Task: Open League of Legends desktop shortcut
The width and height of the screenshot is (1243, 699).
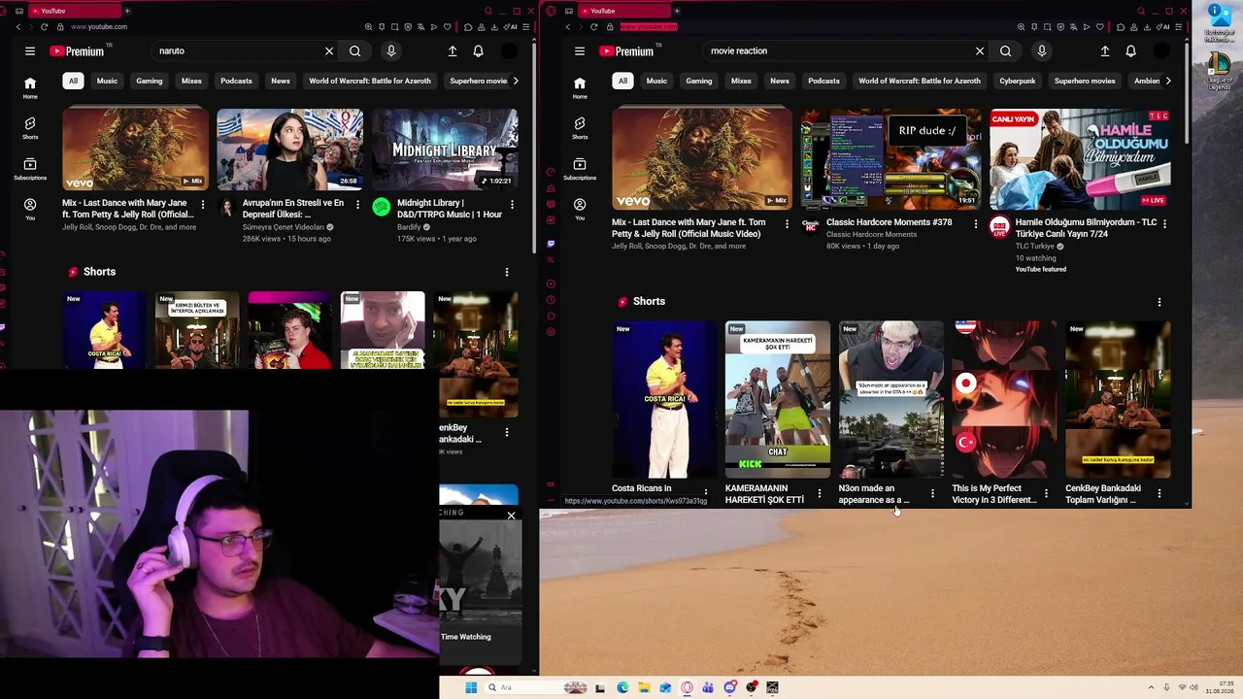Action: 1219,71
